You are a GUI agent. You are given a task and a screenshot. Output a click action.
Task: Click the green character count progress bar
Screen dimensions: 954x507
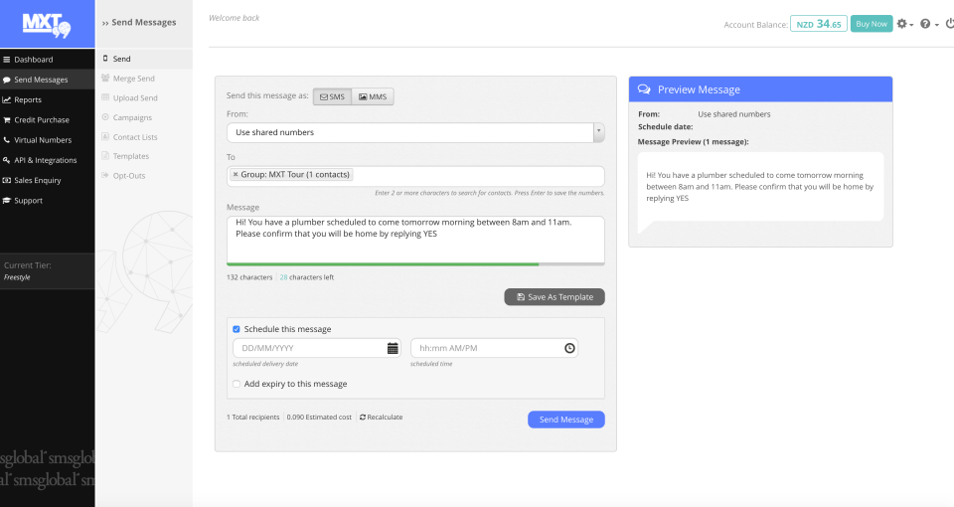(383, 264)
